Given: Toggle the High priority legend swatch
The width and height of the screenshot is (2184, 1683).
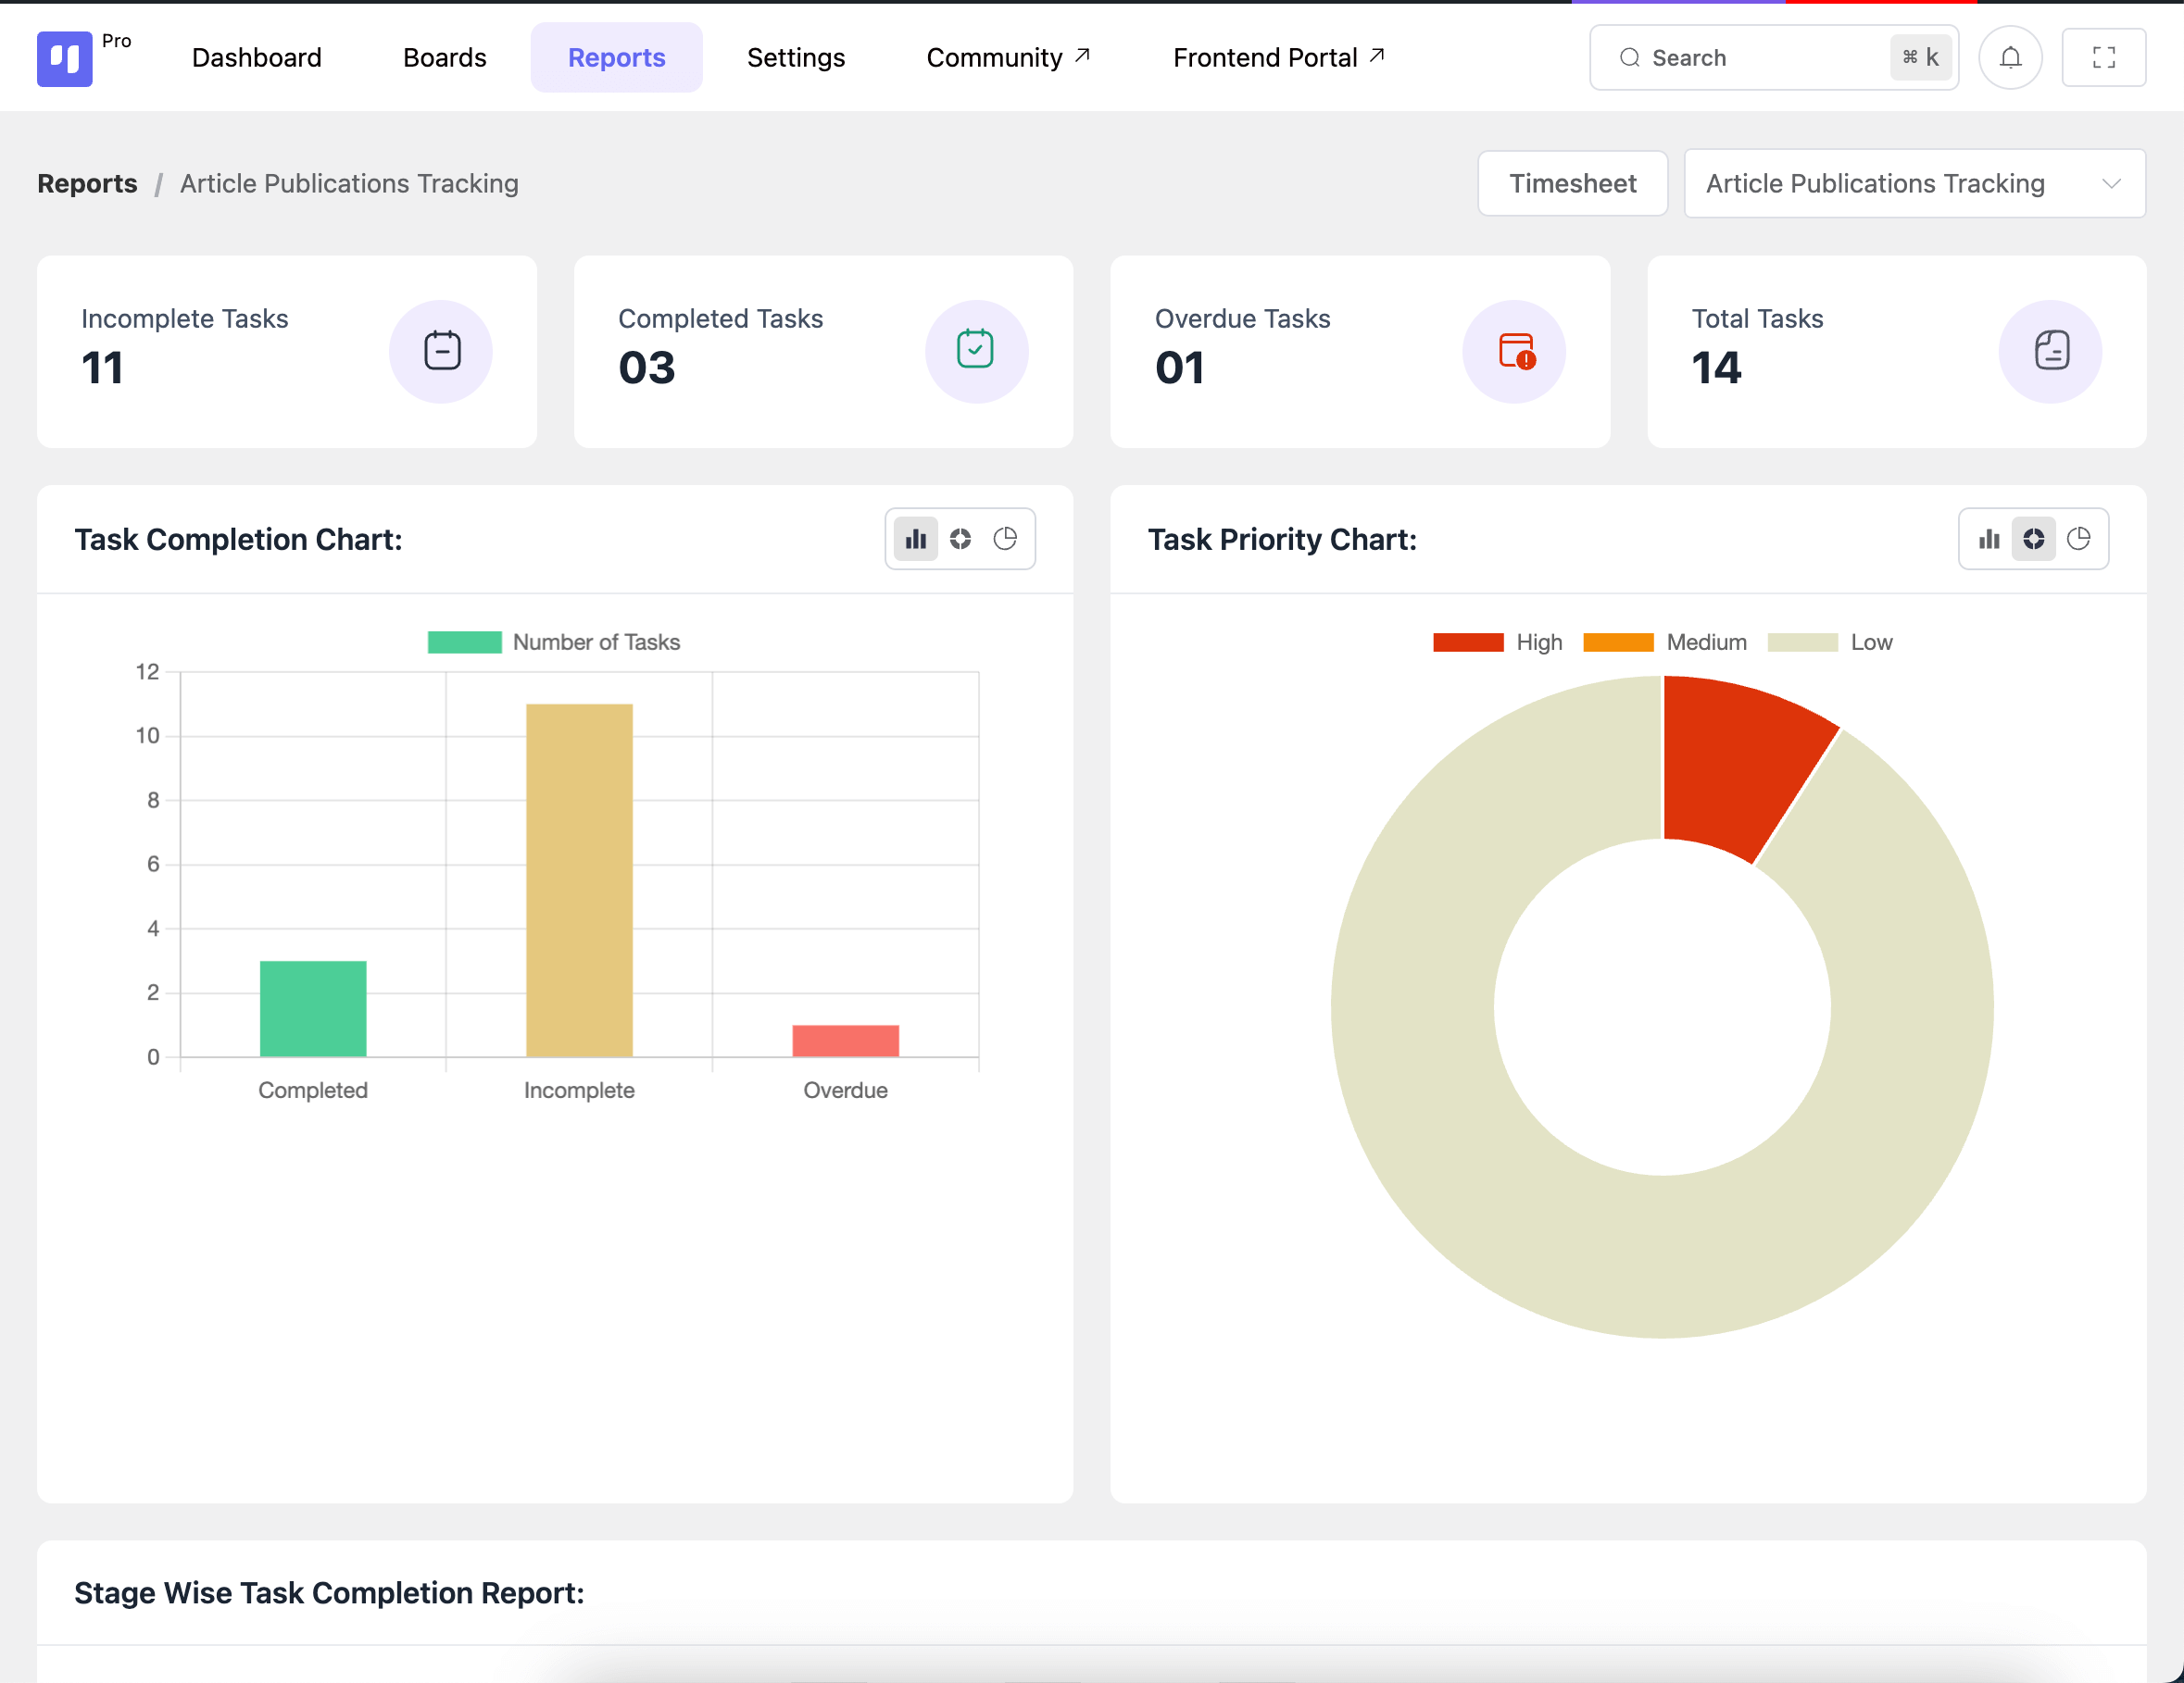Looking at the screenshot, I should pos(1467,642).
